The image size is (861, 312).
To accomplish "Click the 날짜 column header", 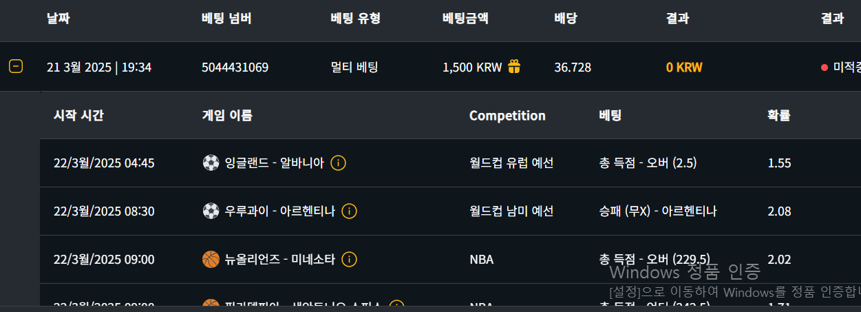I will [x=58, y=19].
